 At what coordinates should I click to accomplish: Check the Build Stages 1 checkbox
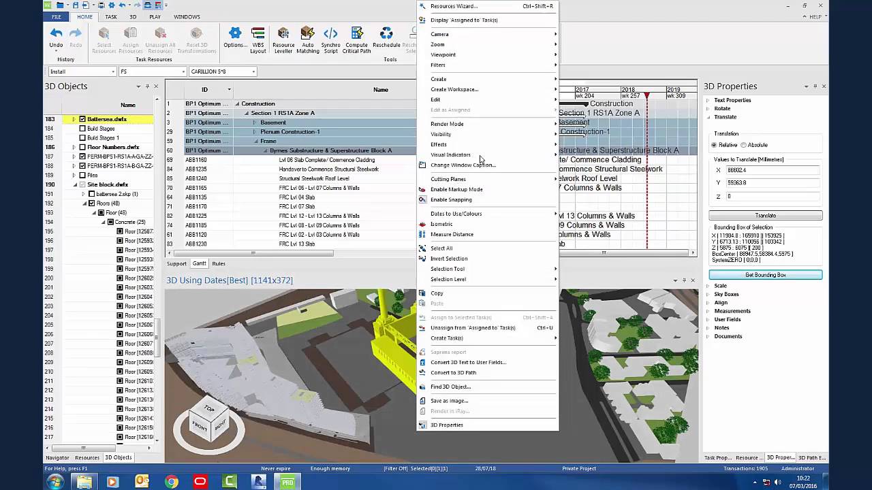(x=82, y=138)
